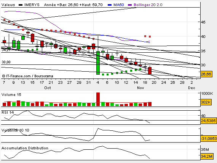Click the yellow 26,66 price tag
217x163 pixels.
206,74
